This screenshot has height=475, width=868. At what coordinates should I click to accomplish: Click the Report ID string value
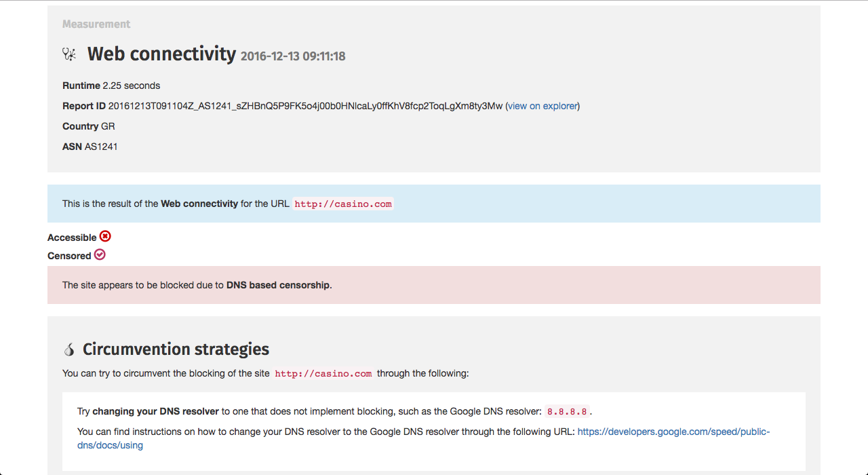click(x=305, y=106)
